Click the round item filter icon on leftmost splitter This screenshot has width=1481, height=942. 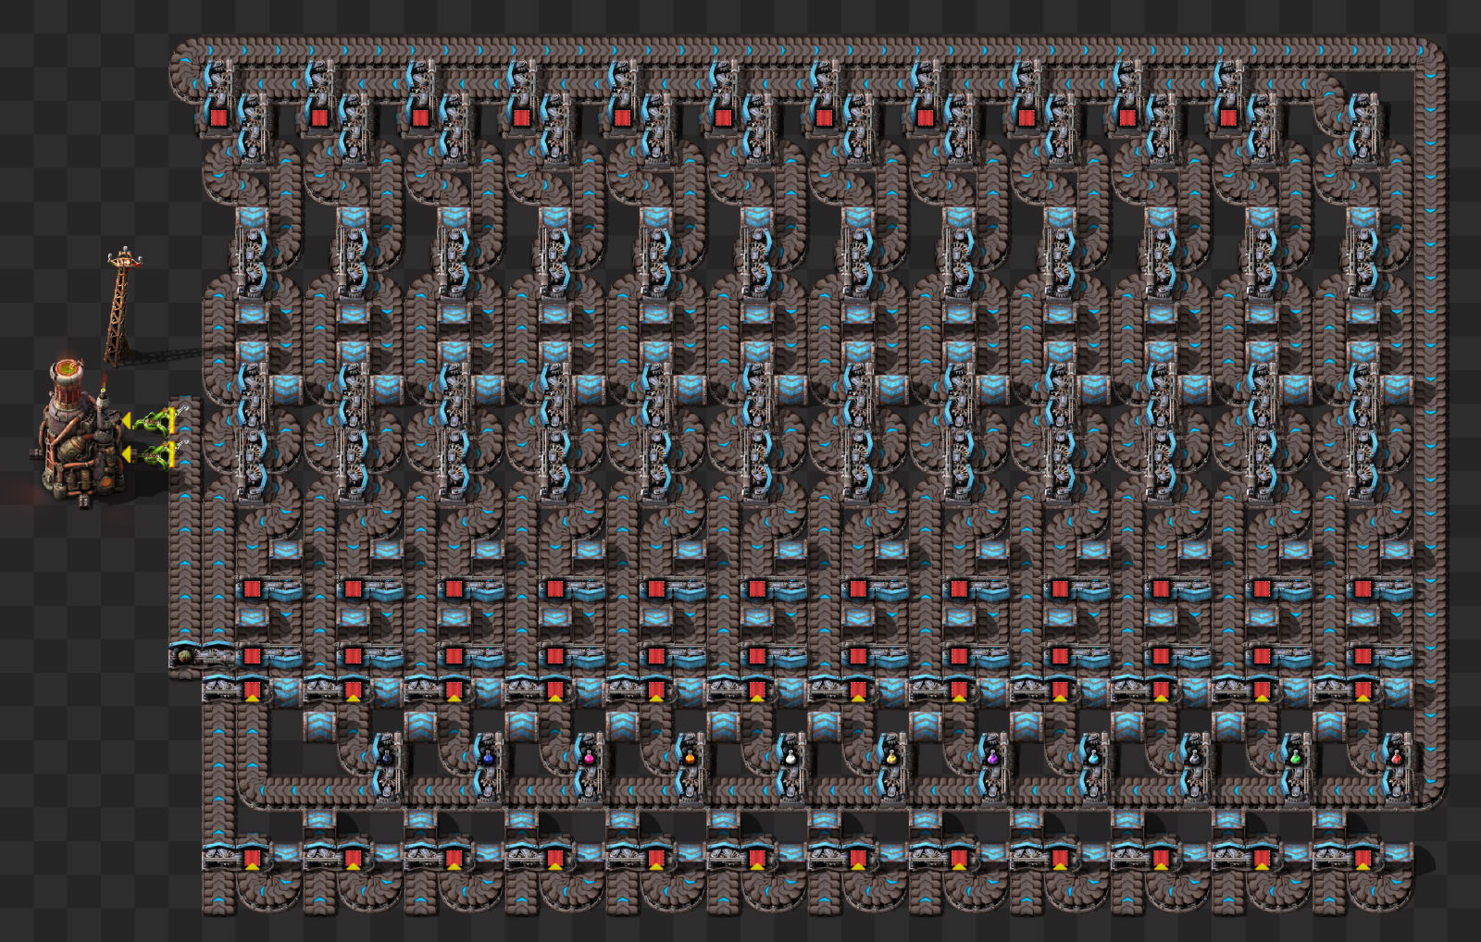(x=185, y=657)
